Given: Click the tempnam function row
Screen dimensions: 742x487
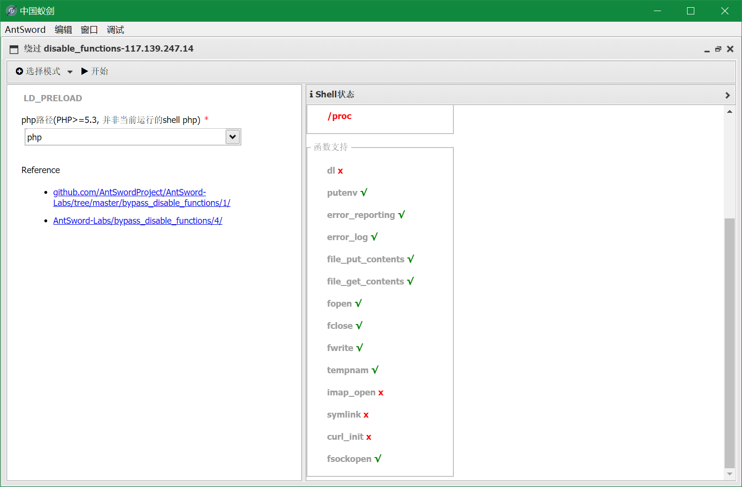Looking at the screenshot, I should (x=353, y=370).
